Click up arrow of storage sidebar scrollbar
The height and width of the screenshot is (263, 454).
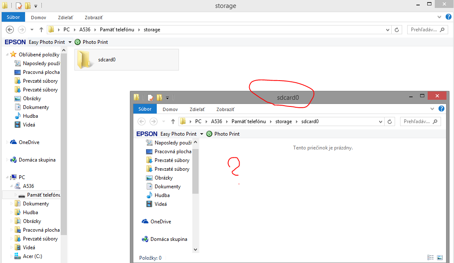pyautogui.click(x=64, y=50)
